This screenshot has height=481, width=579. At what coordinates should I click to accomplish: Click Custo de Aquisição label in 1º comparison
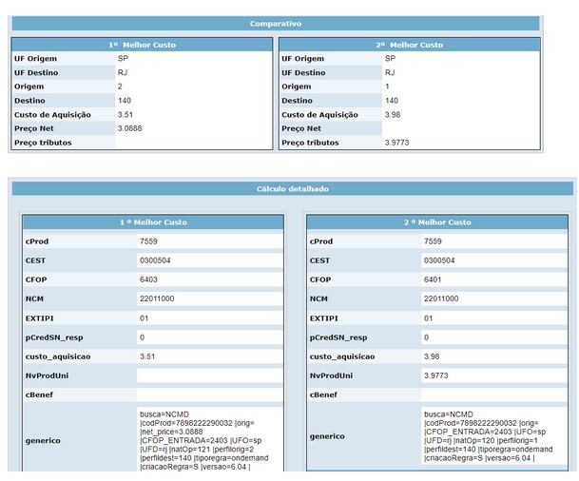click(52, 114)
